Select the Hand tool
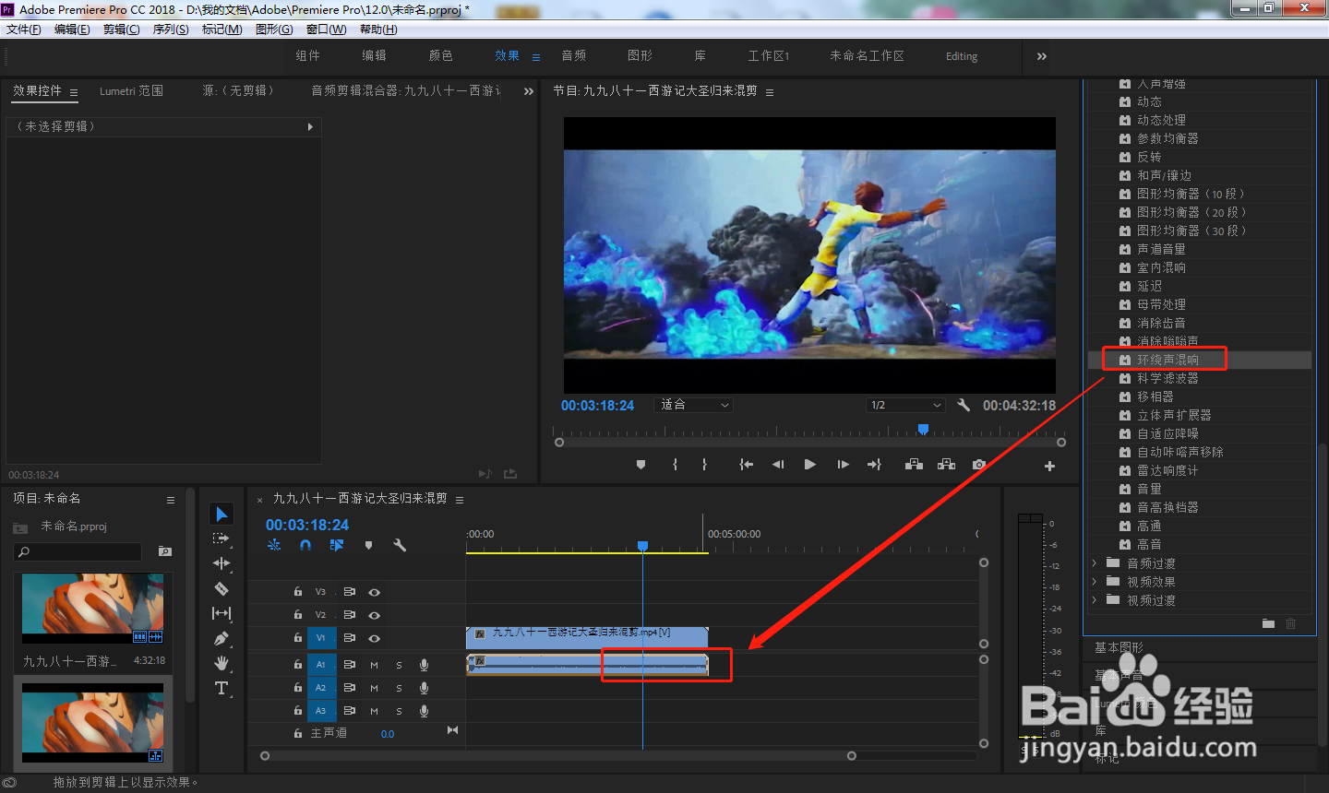Image resolution: width=1329 pixels, height=793 pixels. [x=221, y=663]
